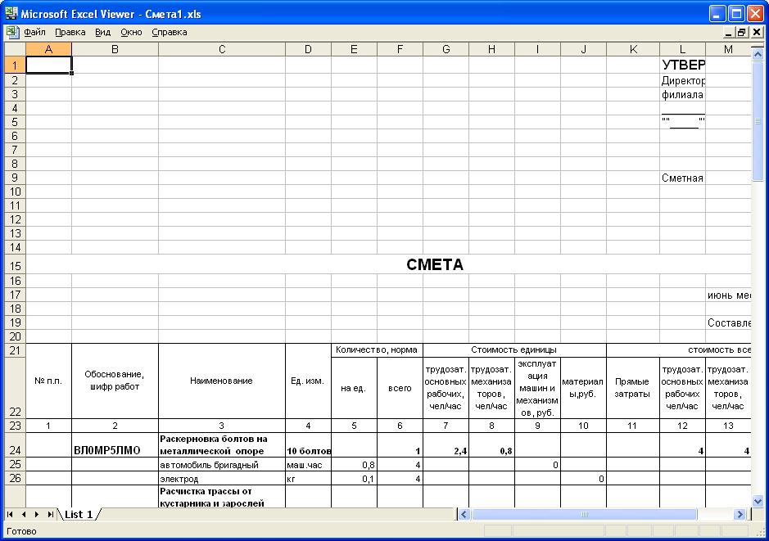Select column D header
The image size is (769, 541).
click(308, 49)
